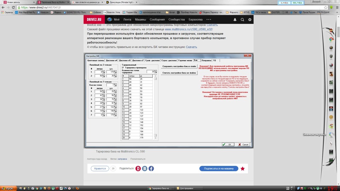Screen dimensions: 340x191
Task: Click 'Сохранить настройки бака в файл' button
Action: coord(179,66)
